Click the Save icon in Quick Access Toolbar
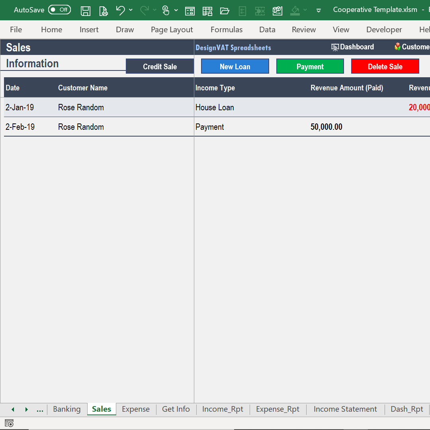 click(x=86, y=10)
